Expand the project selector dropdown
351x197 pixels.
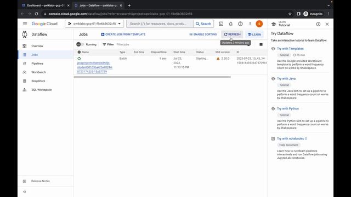(x=94, y=24)
